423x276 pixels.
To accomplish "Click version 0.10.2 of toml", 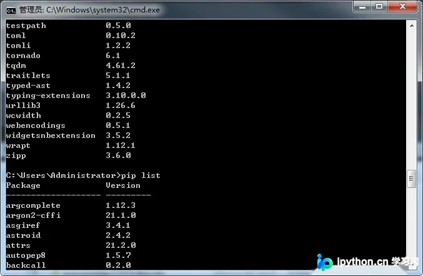I will [x=121, y=36].
